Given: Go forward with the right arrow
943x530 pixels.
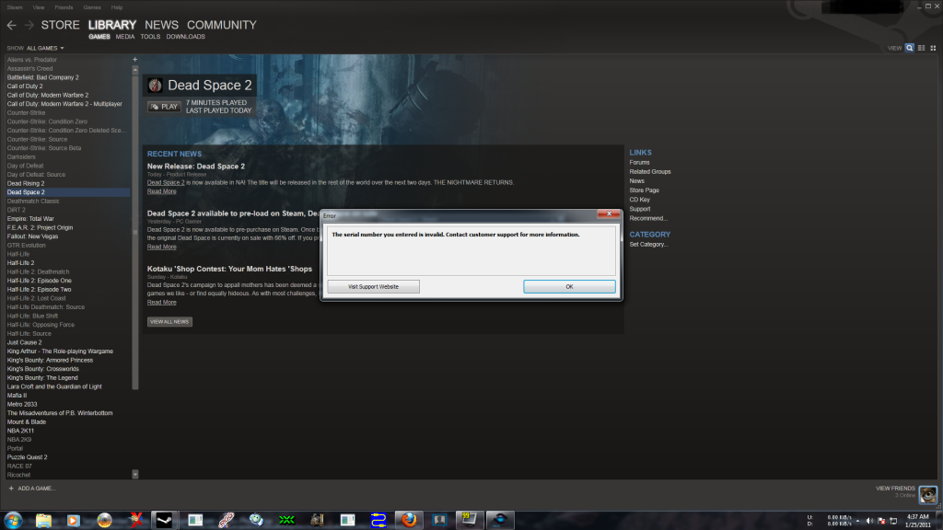Looking at the screenshot, I should pyautogui.click(x=29, y=25).
